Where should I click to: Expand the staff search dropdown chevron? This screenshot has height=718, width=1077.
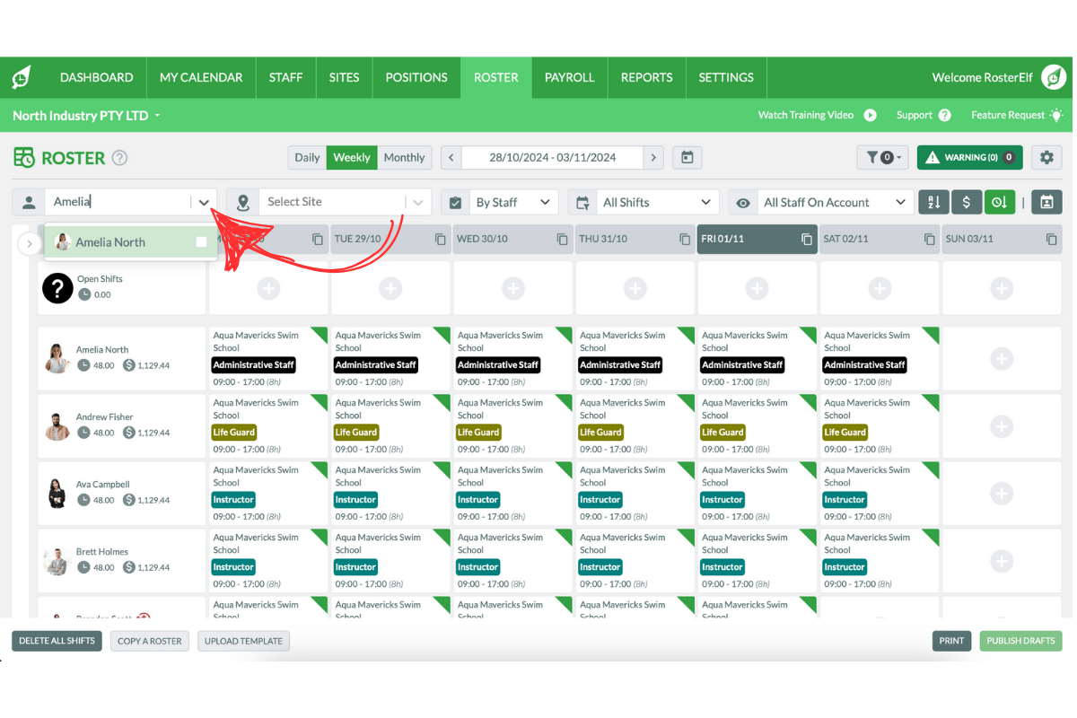click(205, 203)
